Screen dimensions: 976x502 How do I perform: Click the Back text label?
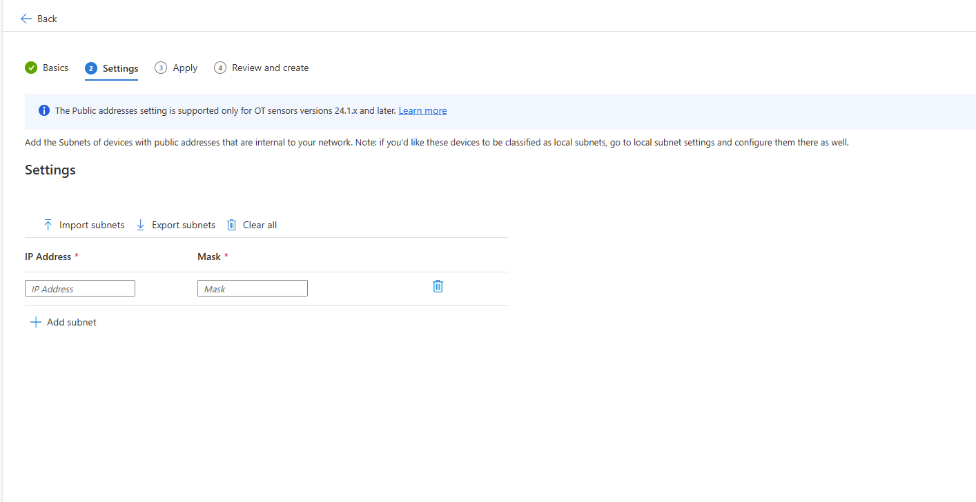(x=47, y=19)
